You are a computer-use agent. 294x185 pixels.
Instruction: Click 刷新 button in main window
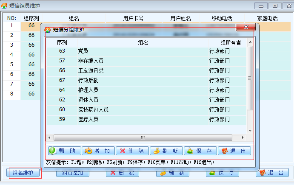(x=173, y=174)
